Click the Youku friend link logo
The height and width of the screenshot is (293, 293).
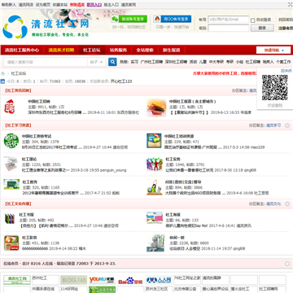(102, 280)
